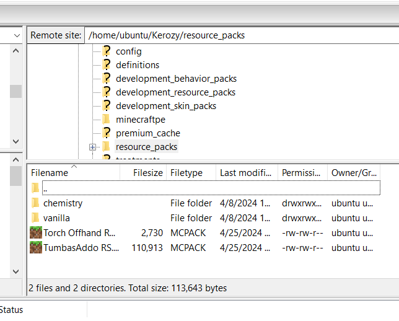The width and height of the screenshot is (399, 321).
Task: Select development_behavior_packs in the remote tree
Action: point(176,79)
